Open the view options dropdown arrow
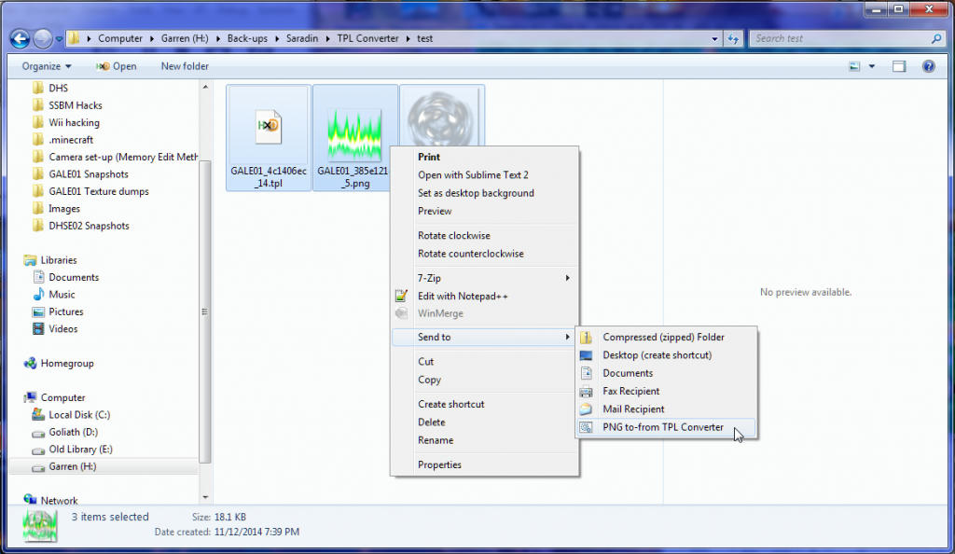 (x=872, y=66)
